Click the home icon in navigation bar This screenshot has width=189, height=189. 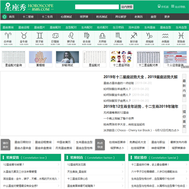pyautogui.click(x=5, y=17)
